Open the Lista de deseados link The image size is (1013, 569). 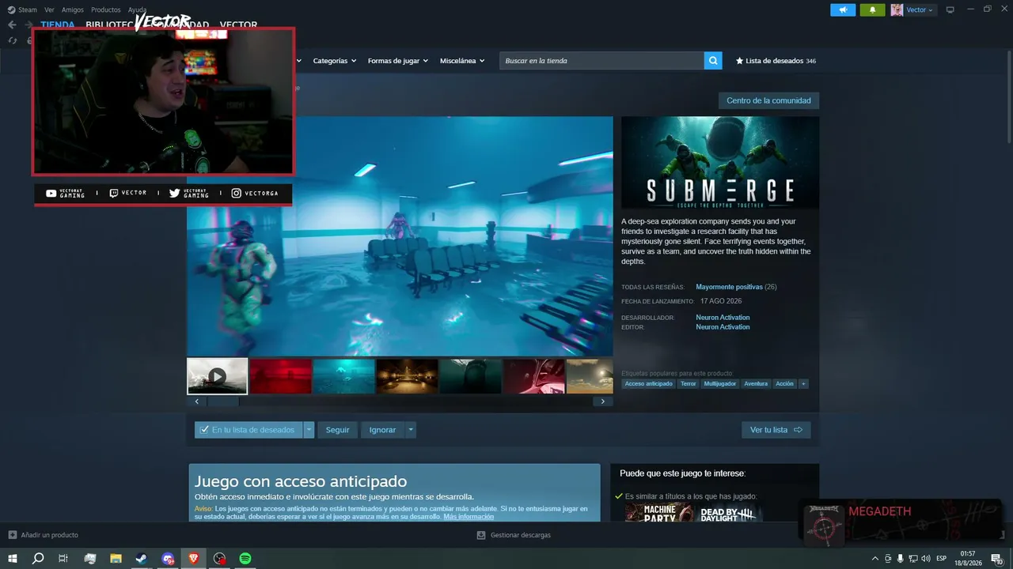coord(776,61)
